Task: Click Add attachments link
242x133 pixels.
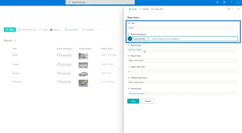Action: pos(136,93)
